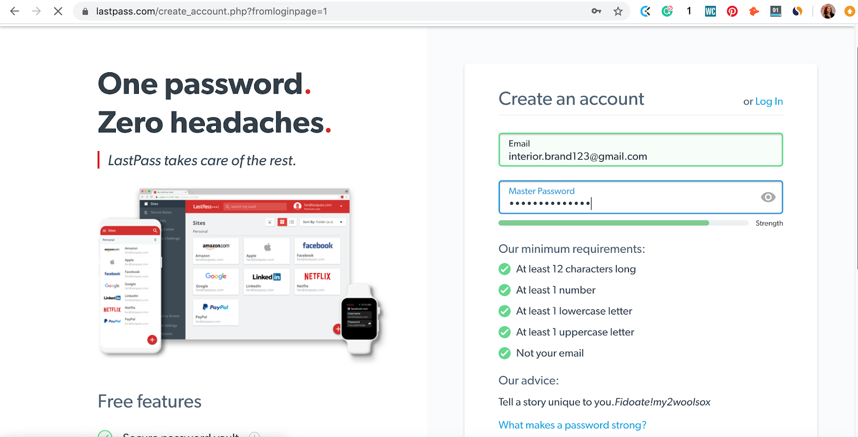
Task: Go forward in browser history
Action: click(36, 11)
